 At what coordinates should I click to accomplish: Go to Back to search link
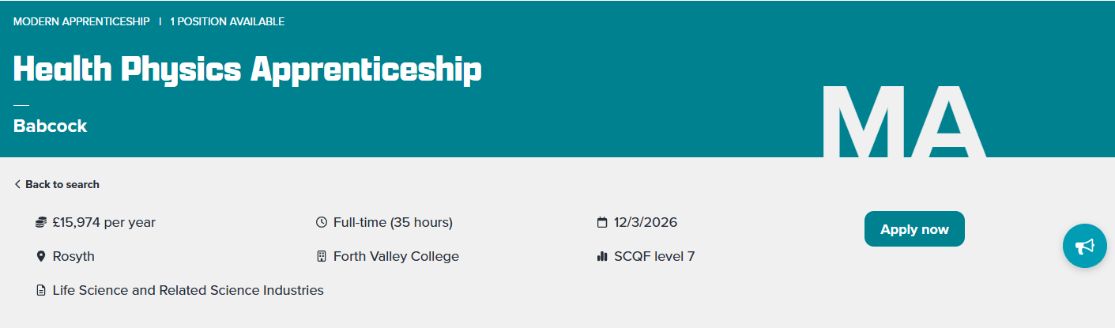pos(62,185)
